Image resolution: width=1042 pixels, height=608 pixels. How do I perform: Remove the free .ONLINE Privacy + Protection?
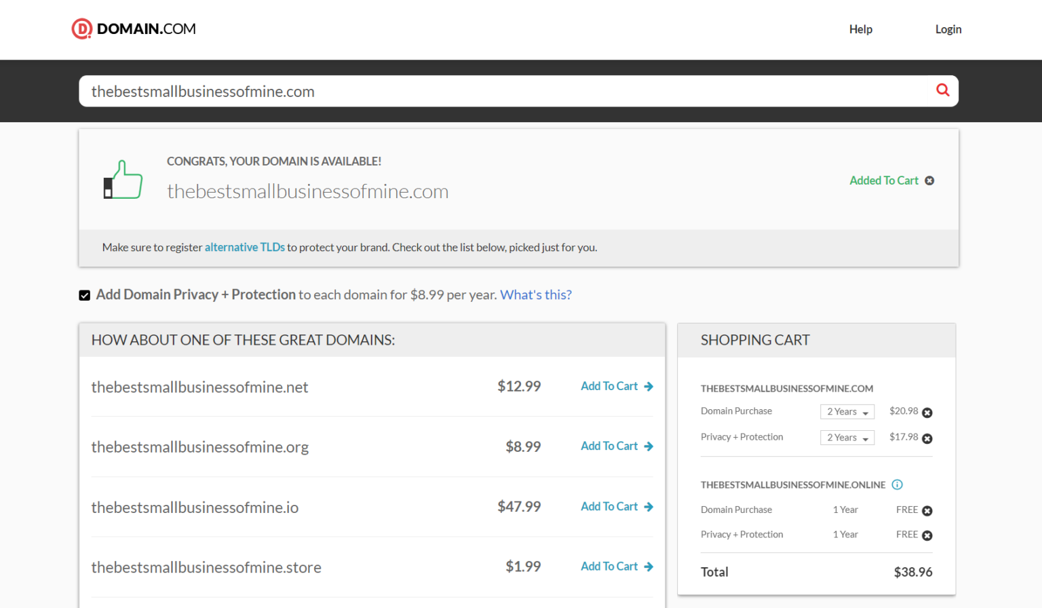coord(928,535)
